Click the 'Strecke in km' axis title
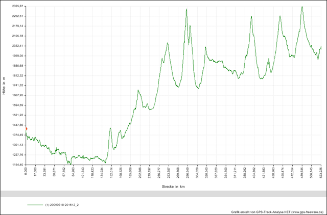 (x=173, y=187)
